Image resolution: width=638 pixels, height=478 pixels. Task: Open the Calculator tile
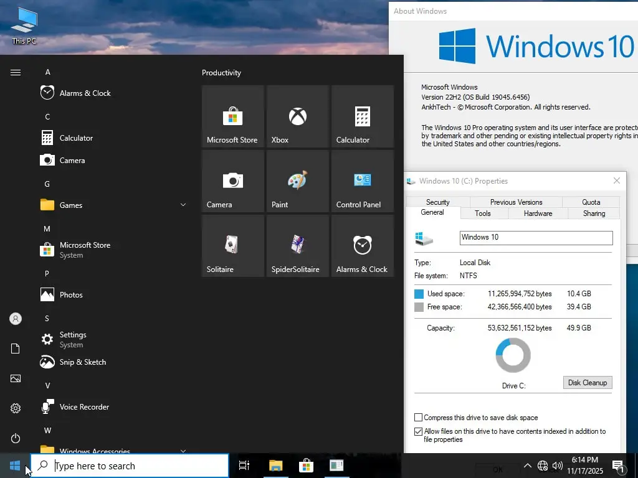[362, 116]
